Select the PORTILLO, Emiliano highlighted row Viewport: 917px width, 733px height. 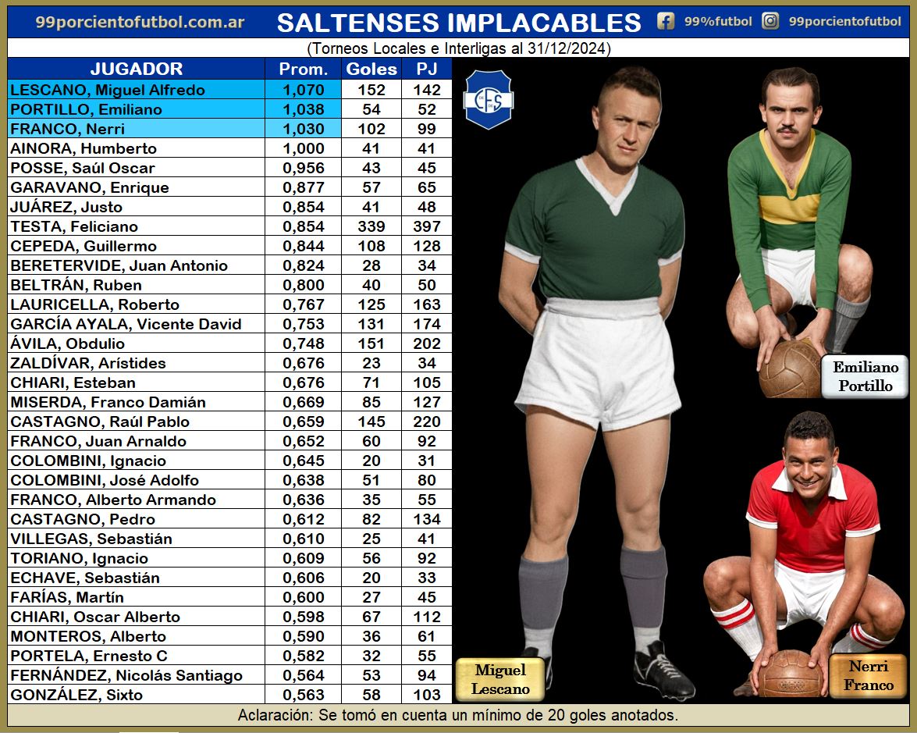(x=229, y=109)
